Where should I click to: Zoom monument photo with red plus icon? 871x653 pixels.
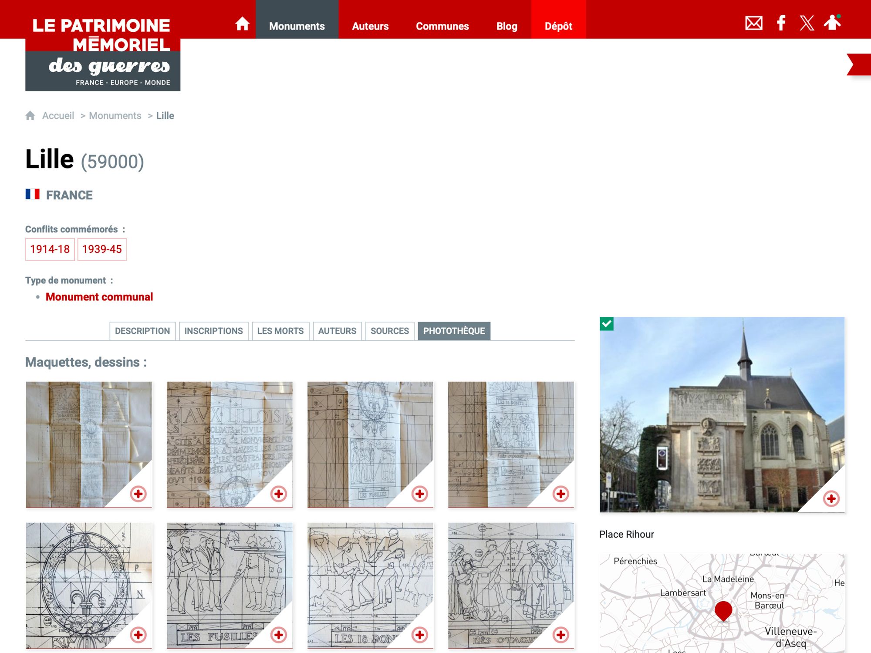831,498
